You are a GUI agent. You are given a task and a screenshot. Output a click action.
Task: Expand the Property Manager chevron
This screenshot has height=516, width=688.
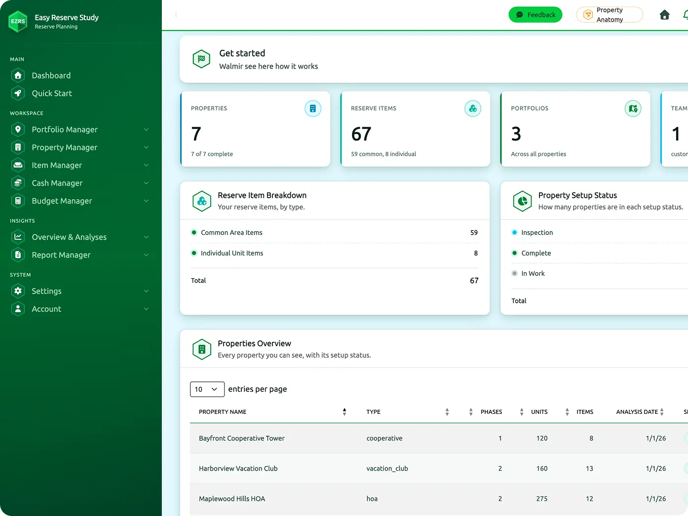click(146, 147)
